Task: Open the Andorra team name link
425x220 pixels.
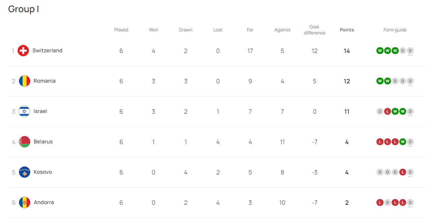Action: point(44,202)
